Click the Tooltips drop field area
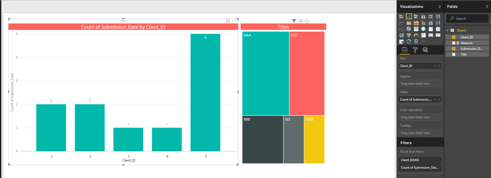 coord(420,133)
